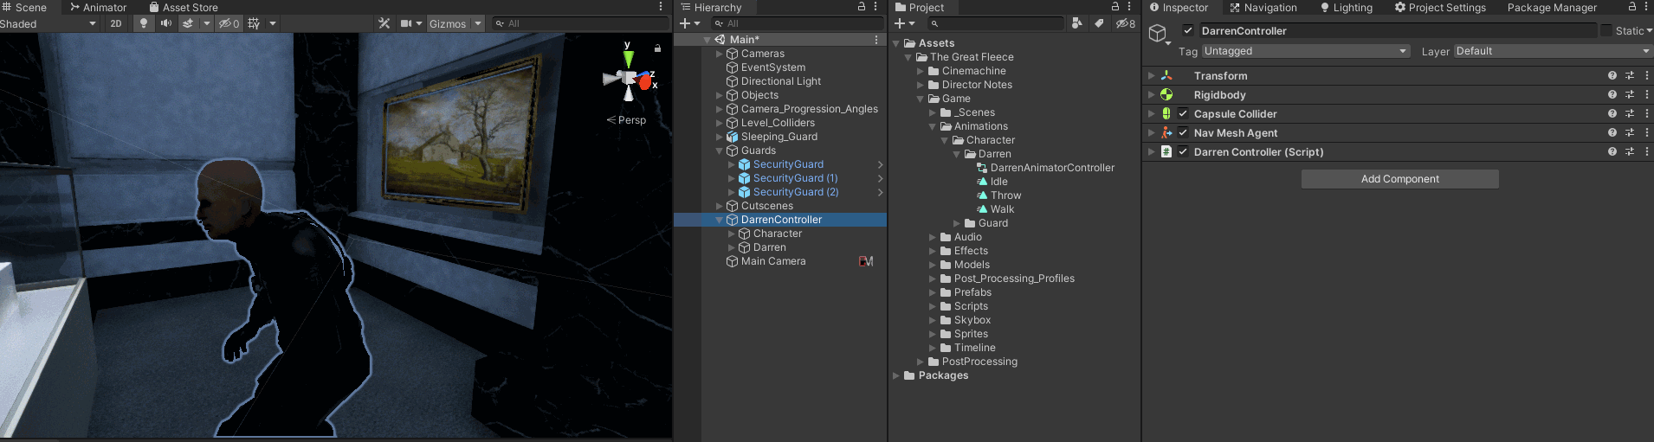Click the Scene view rotation lock icon

[x=657, y=48]
